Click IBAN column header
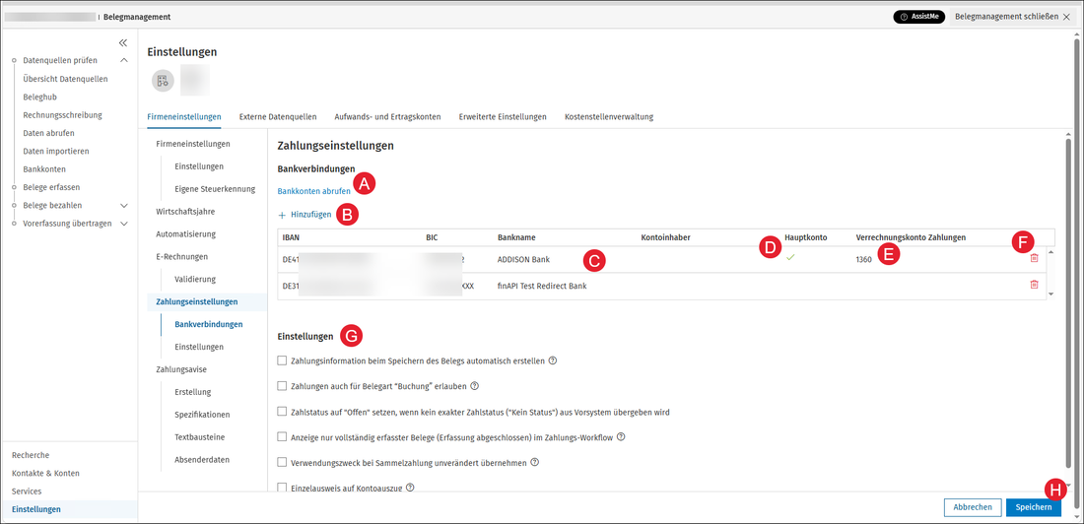 click(x=291, y=237)
